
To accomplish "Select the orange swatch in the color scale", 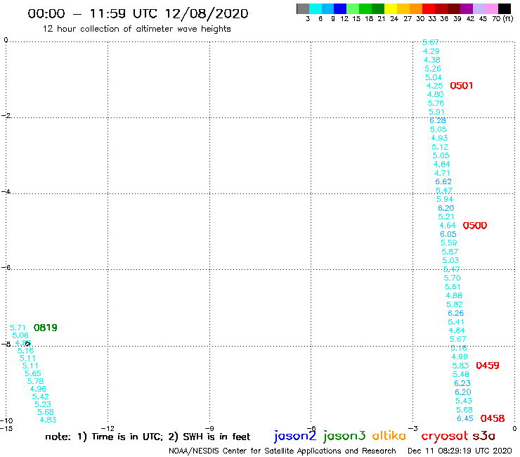I will click(x=416, y=8).
